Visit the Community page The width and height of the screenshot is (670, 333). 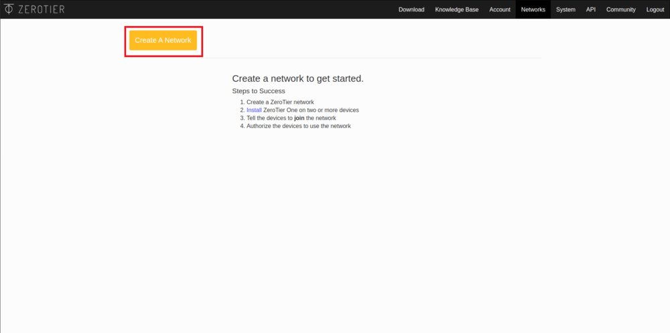coord(620,9)
